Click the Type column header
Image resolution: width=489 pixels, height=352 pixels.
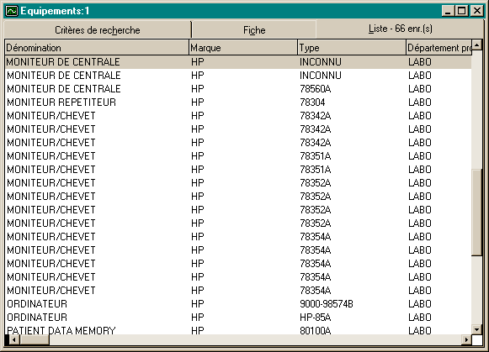pos(352,48)
